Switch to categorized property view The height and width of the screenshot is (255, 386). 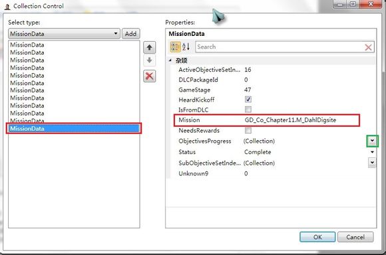point(175,47)
